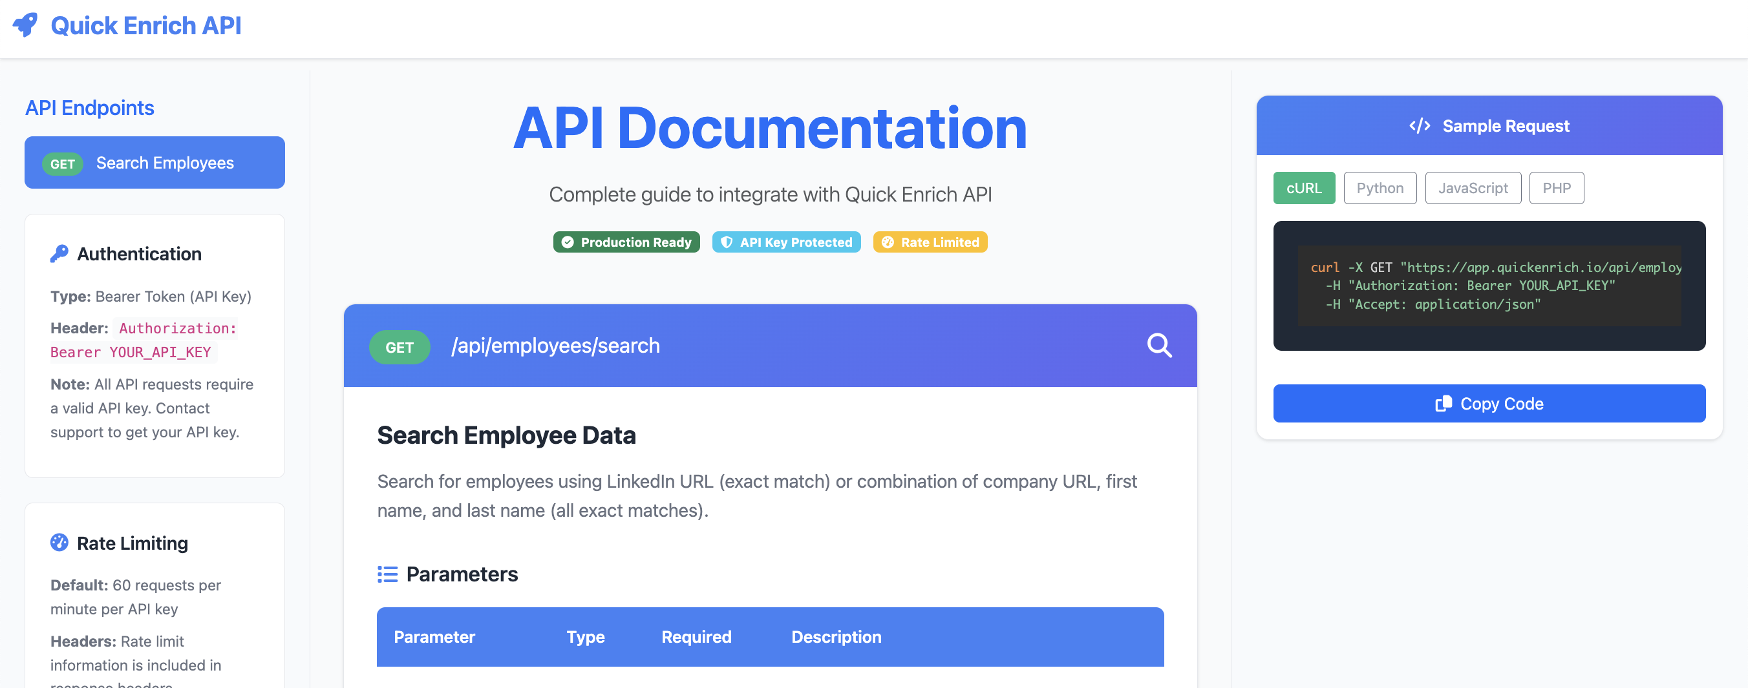Click the Rate Limiting heading
Screen dimensions: 1748x688
pos(133,543)
